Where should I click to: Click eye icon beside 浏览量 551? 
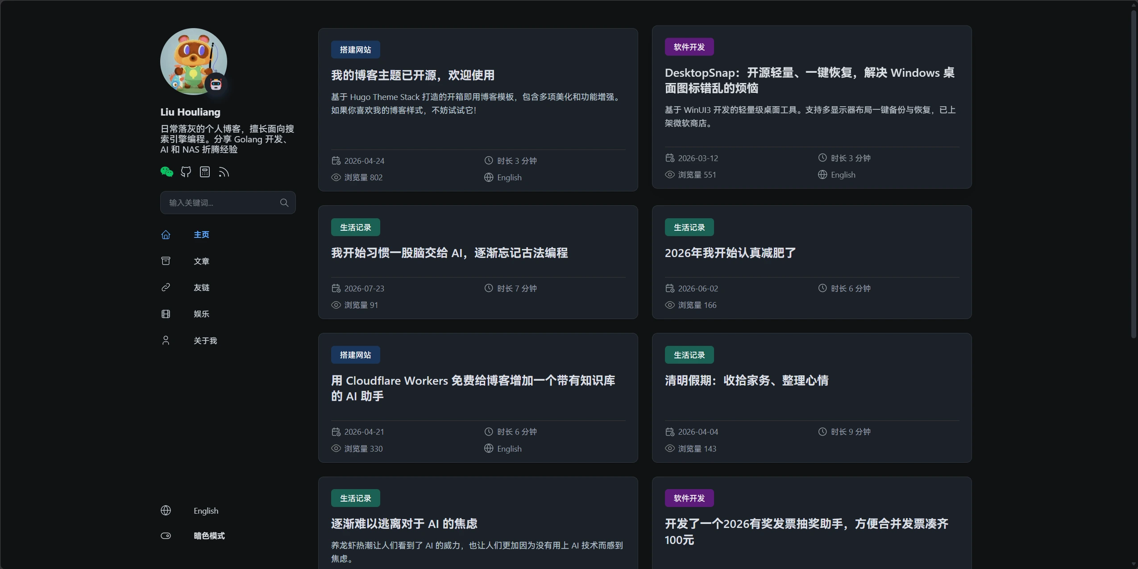(x=670, y=174)
